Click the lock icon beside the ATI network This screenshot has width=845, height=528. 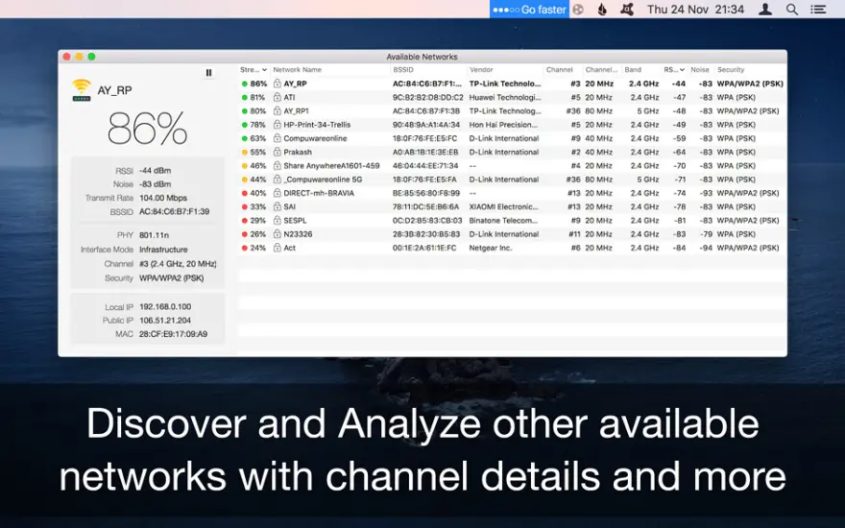pos(277,97)
